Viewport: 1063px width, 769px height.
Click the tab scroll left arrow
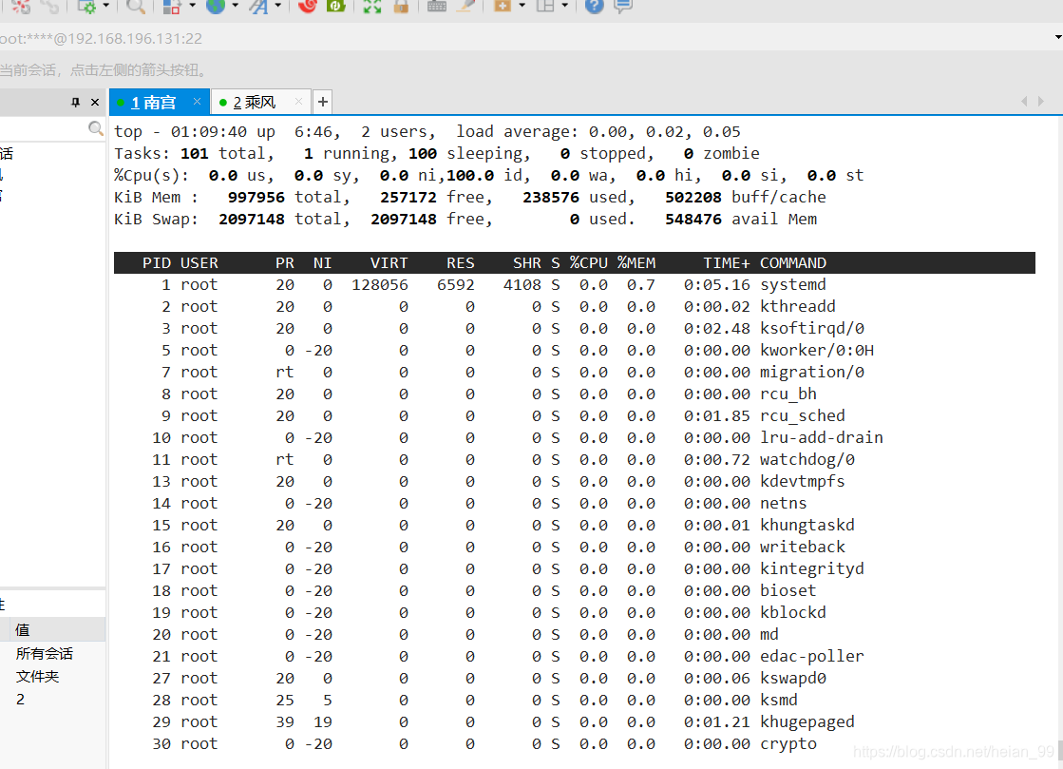1024,102
